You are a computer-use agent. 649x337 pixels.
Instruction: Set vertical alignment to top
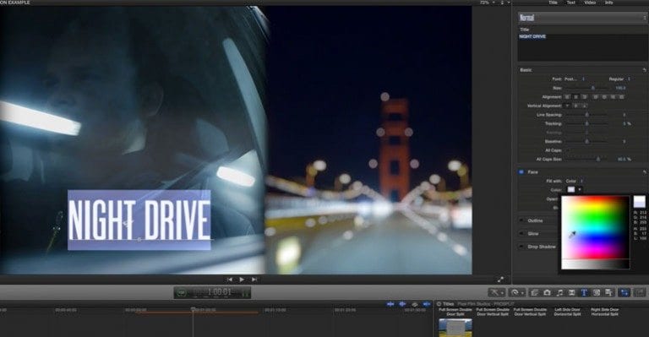click(x=568, y=106)
